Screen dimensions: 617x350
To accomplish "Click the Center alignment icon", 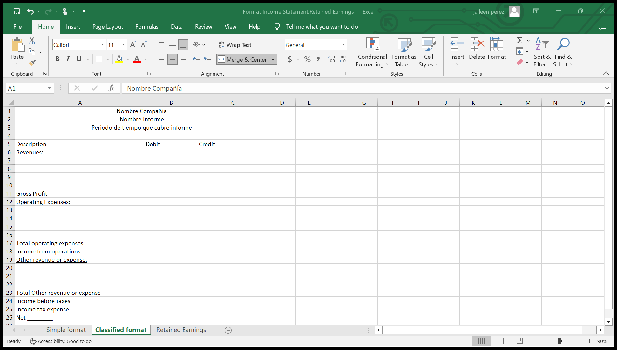I will [x=172, y=59].
